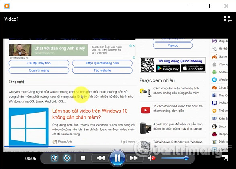View full screen icon

tap(224, 158)
